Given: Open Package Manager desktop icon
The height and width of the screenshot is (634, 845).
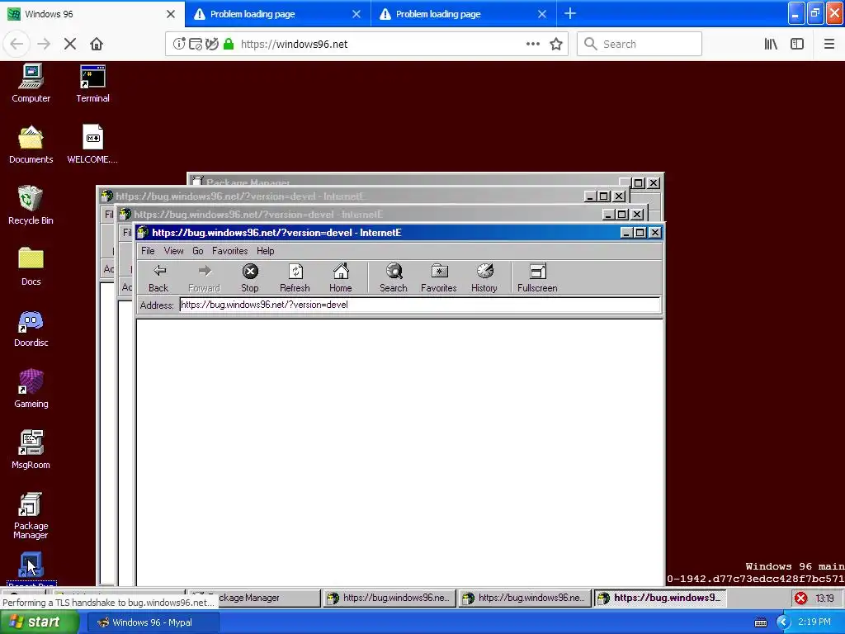Looking at the screenshot, I should [31, 516].
